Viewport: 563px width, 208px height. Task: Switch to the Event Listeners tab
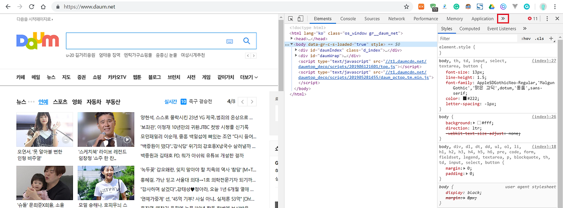(x=501, y=29)
